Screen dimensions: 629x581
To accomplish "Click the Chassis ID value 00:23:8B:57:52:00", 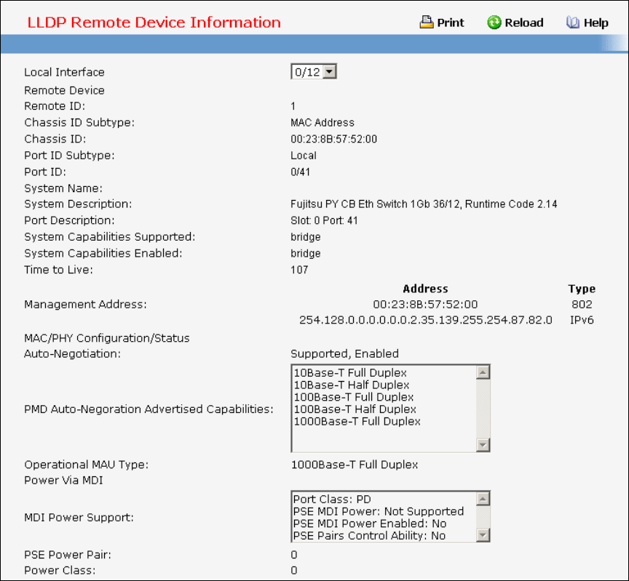I will [x=333, y=139].
